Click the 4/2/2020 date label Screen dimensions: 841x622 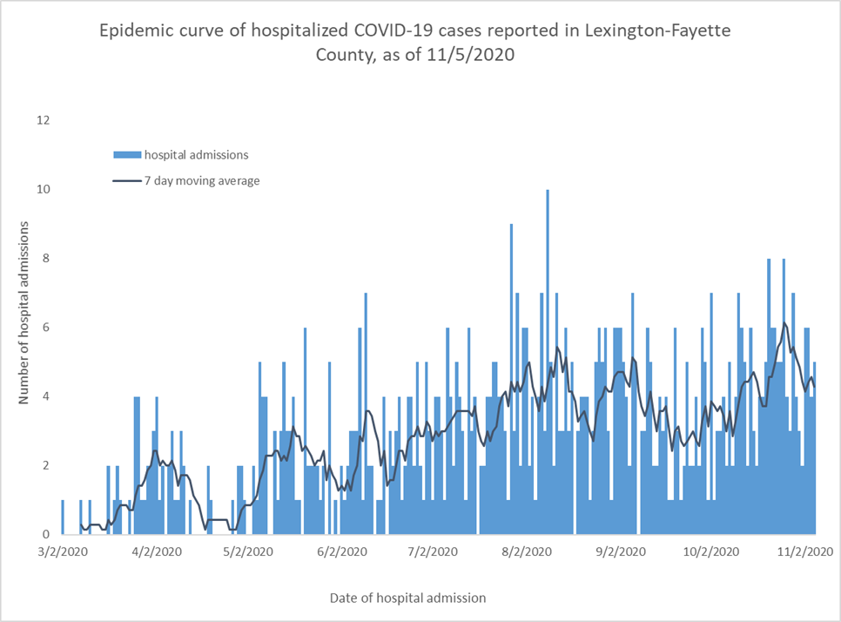pos(156,551)
